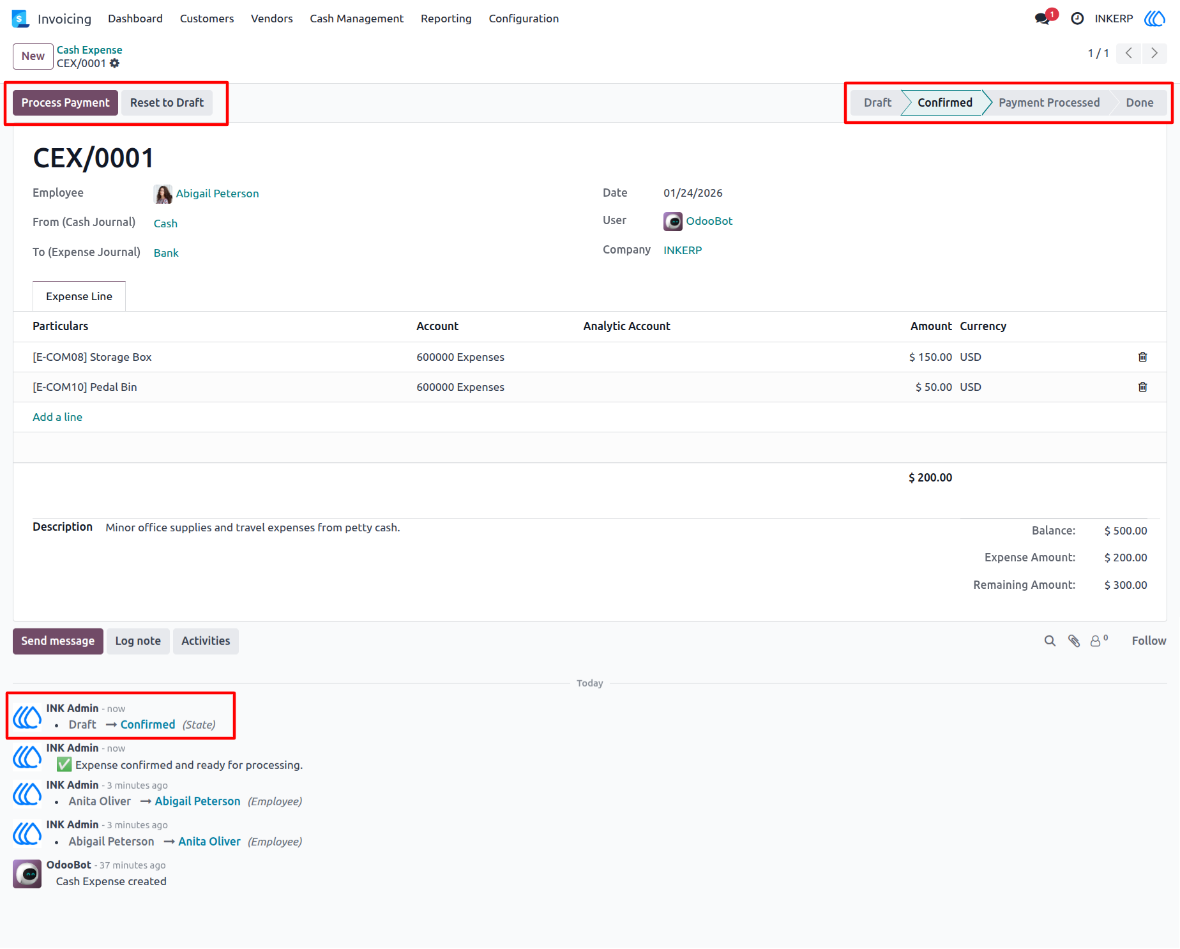Screen dimensions: 1180x949
Task: Select the Expense Line tab
Action: point(79,296)
